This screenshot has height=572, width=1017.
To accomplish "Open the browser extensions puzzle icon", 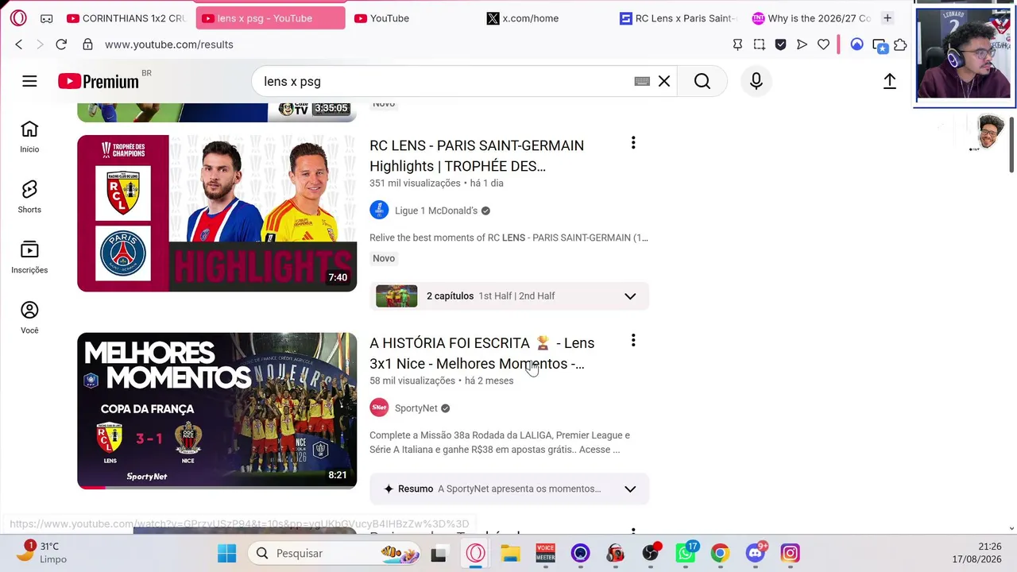I will 900,44.
